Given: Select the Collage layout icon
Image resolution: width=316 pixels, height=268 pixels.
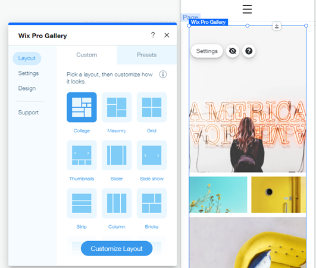Looking at the screenshot, I should point(82,107).
